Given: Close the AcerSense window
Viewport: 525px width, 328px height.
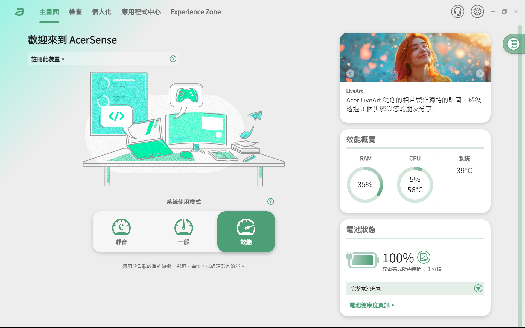Looking at the screenshot, I should (516, 11).
